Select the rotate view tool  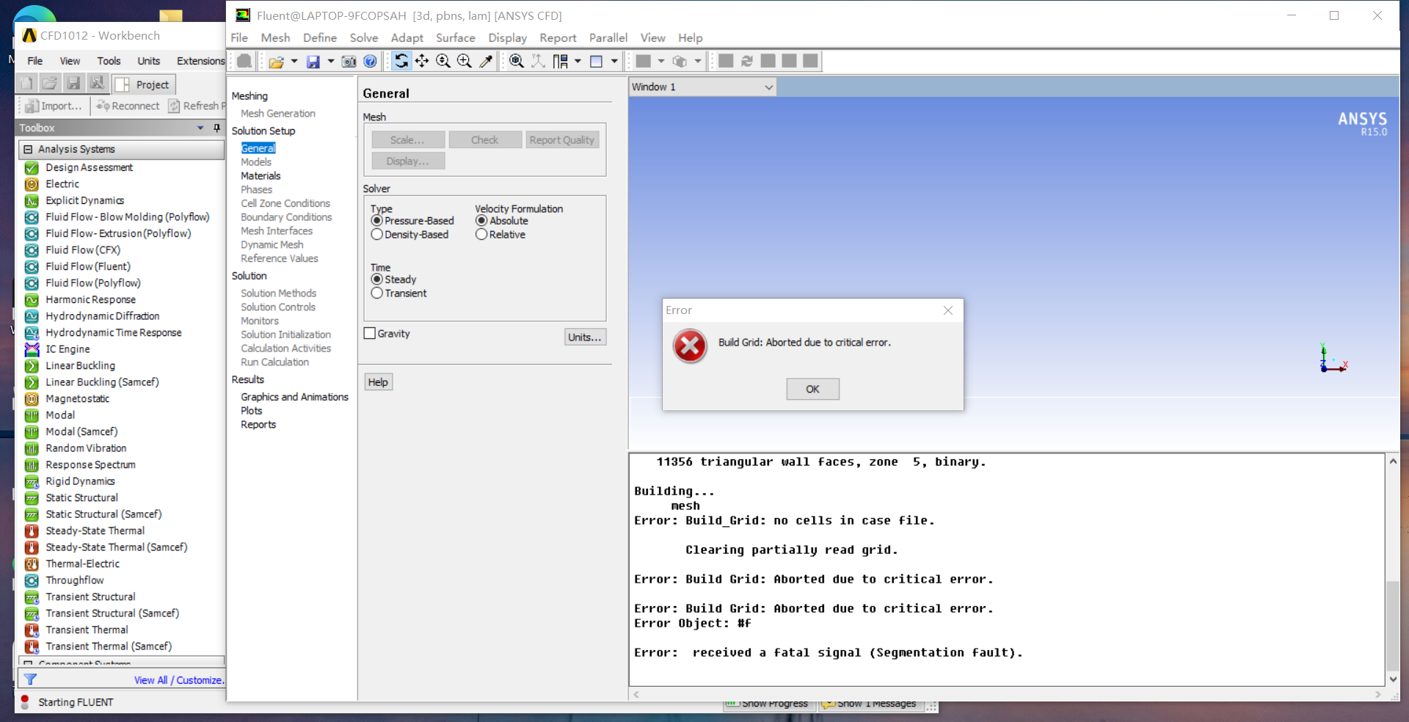point(401,61)
